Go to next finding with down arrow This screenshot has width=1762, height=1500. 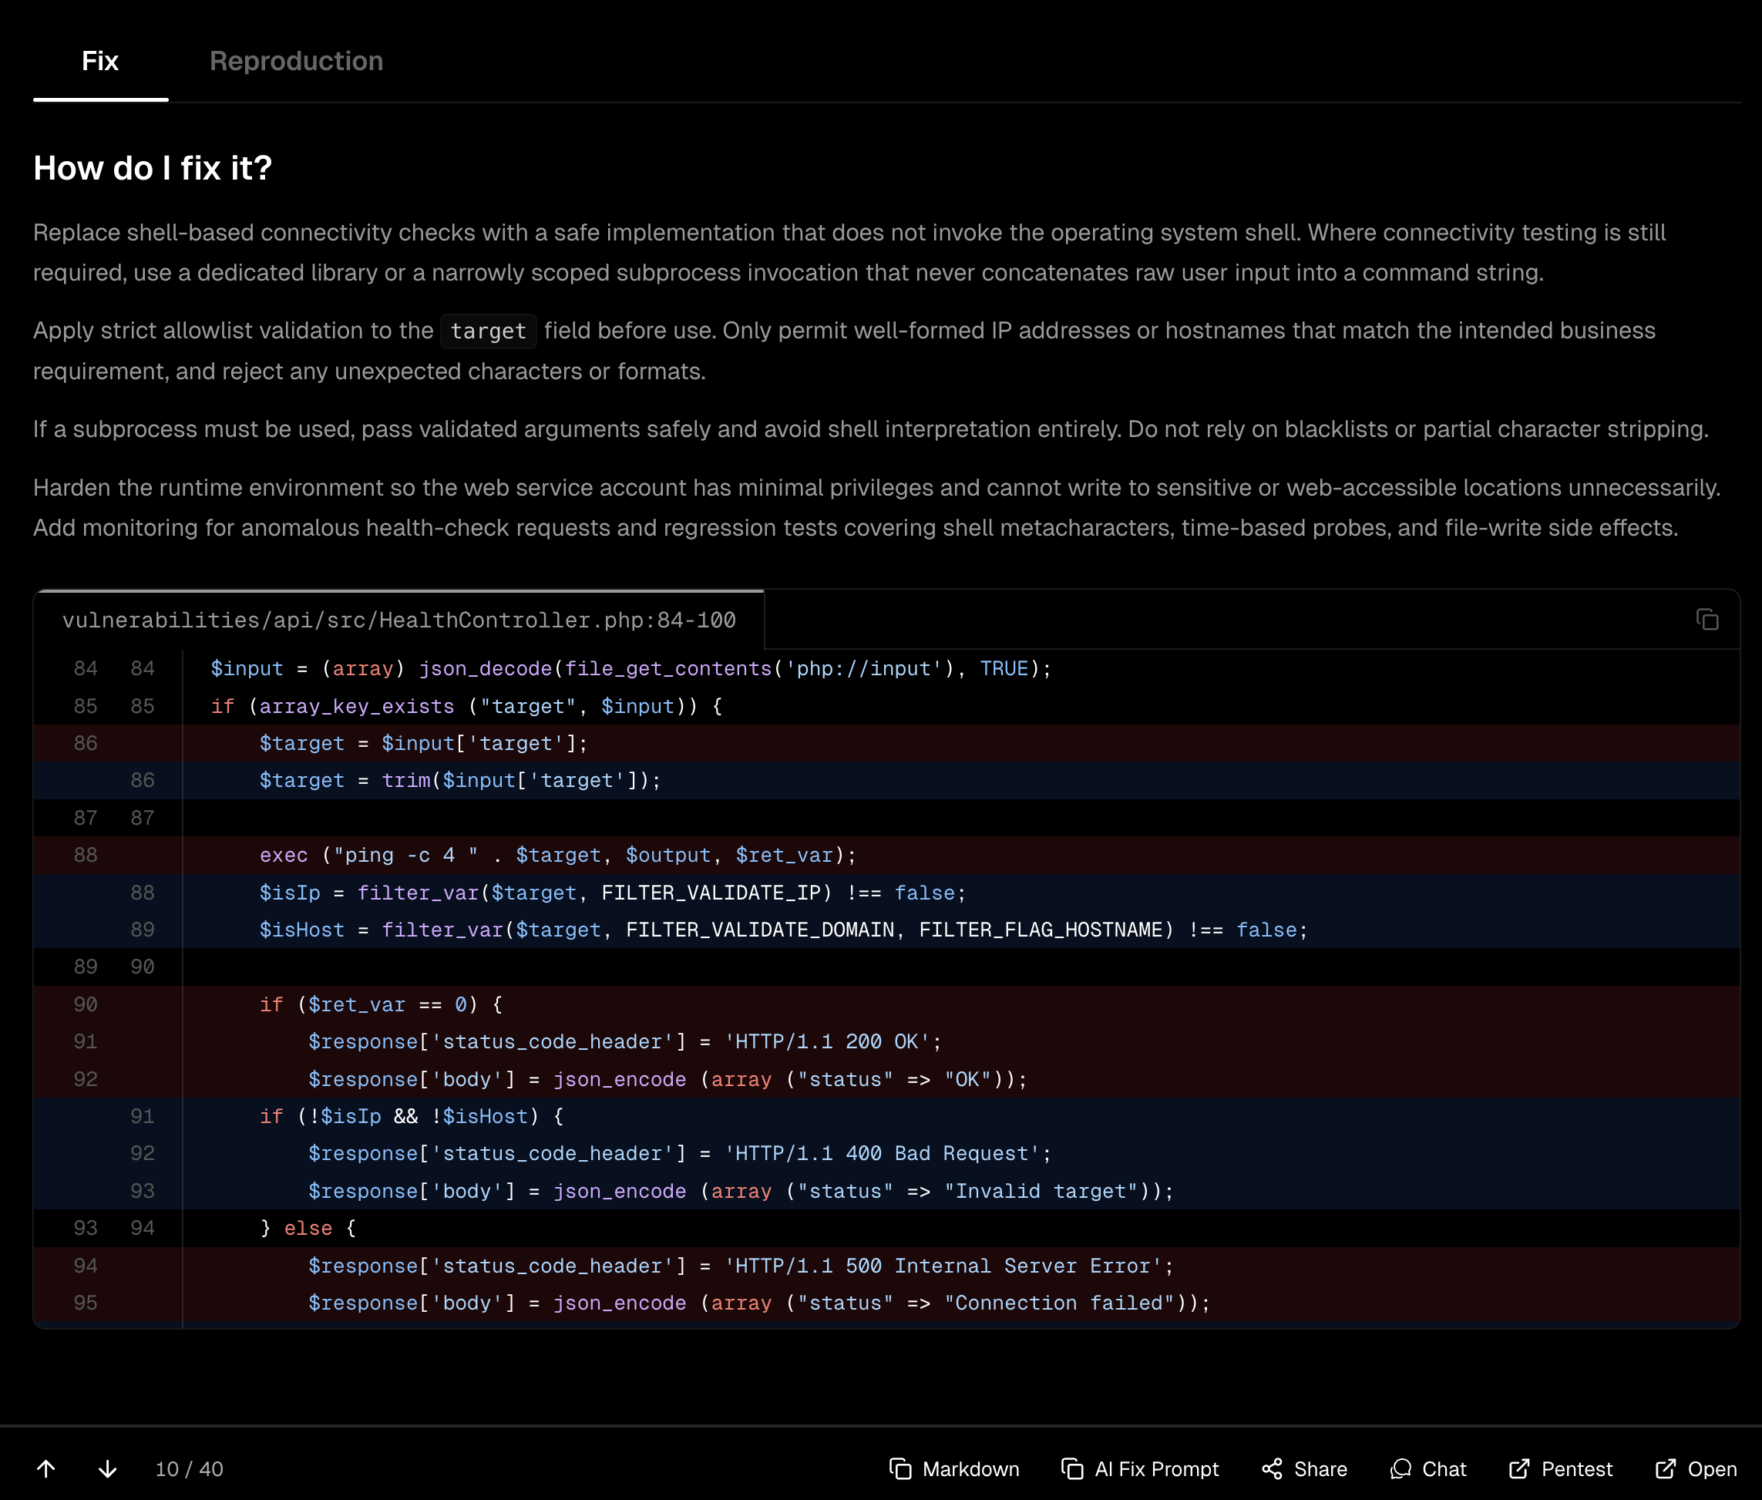click(x=107, y=1468)
